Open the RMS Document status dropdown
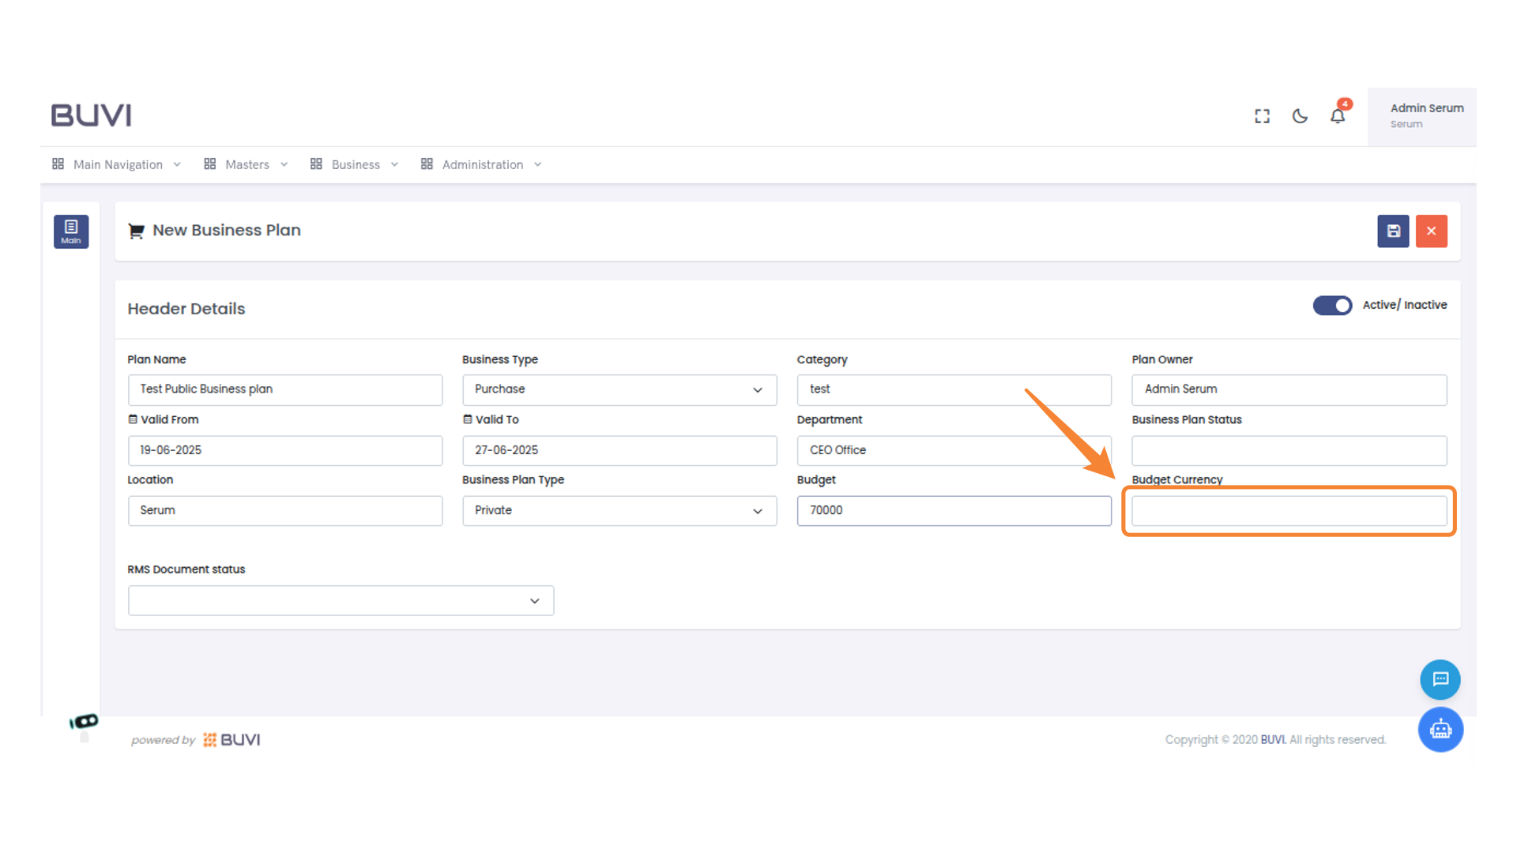 [x=341, y=601]
